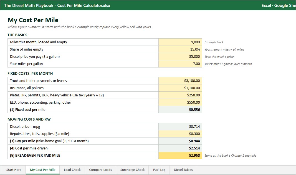Click the '(4) Cost per mile driven' label
The width and height of the screenshot is (296, 175).
coord(29,148)
